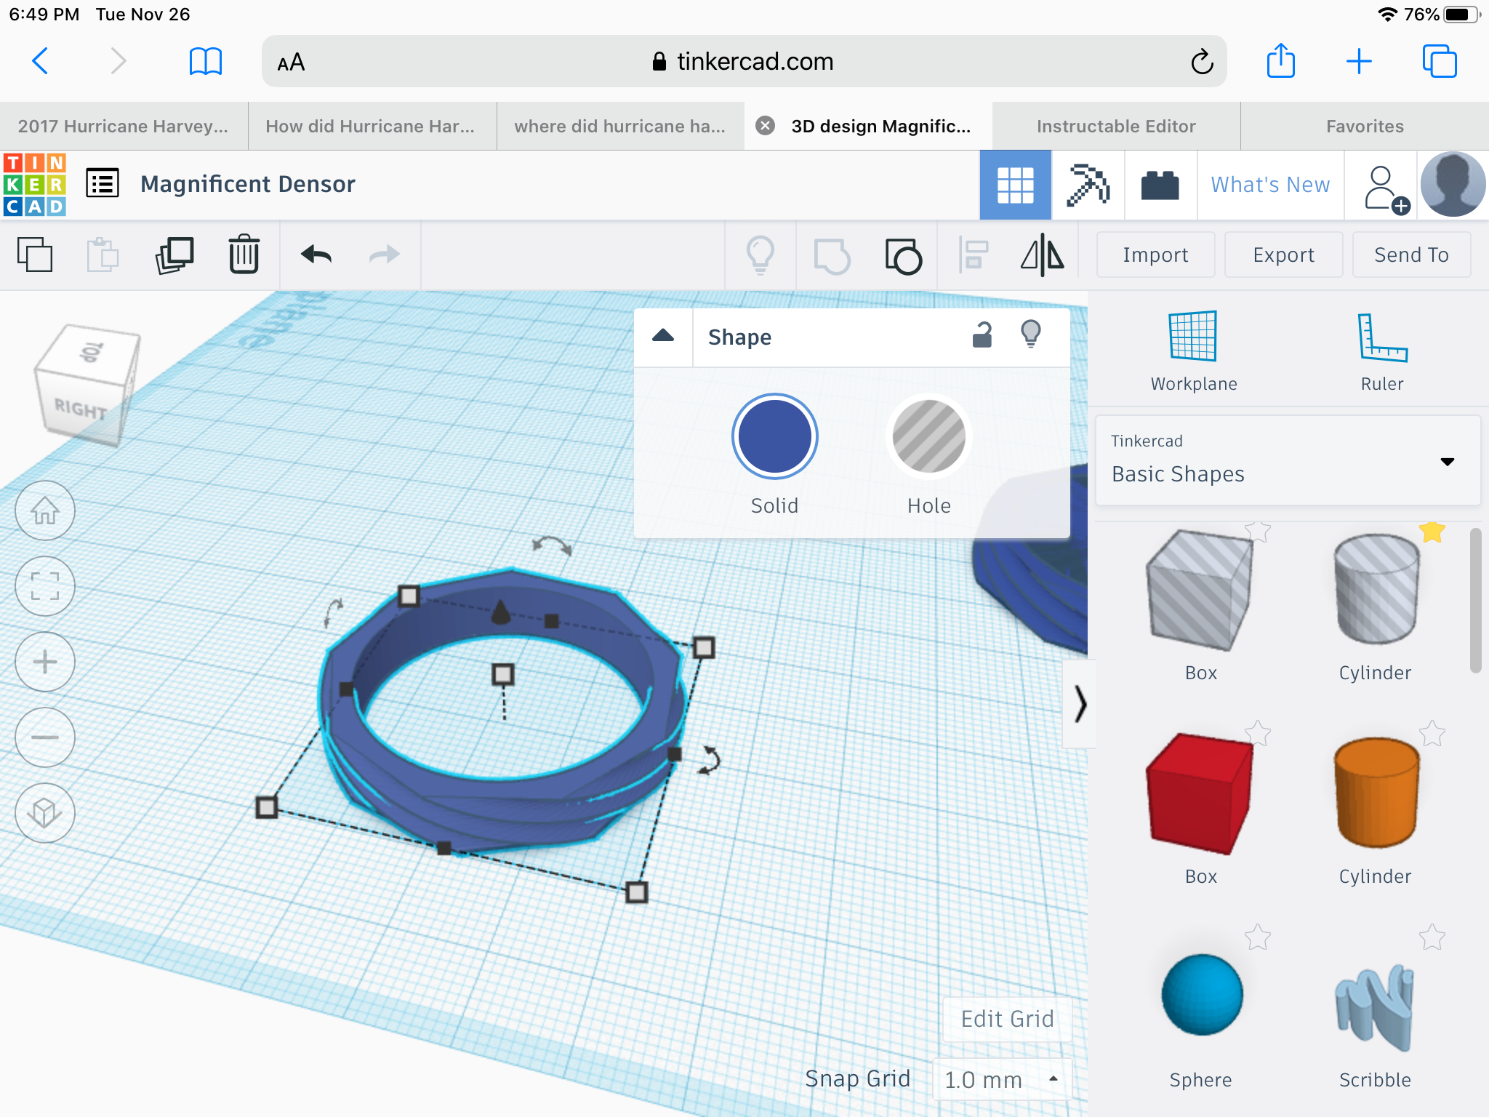Click the Ungroup shapes icon
Screen dimensions: 1489x1117
tap(903, 255)
